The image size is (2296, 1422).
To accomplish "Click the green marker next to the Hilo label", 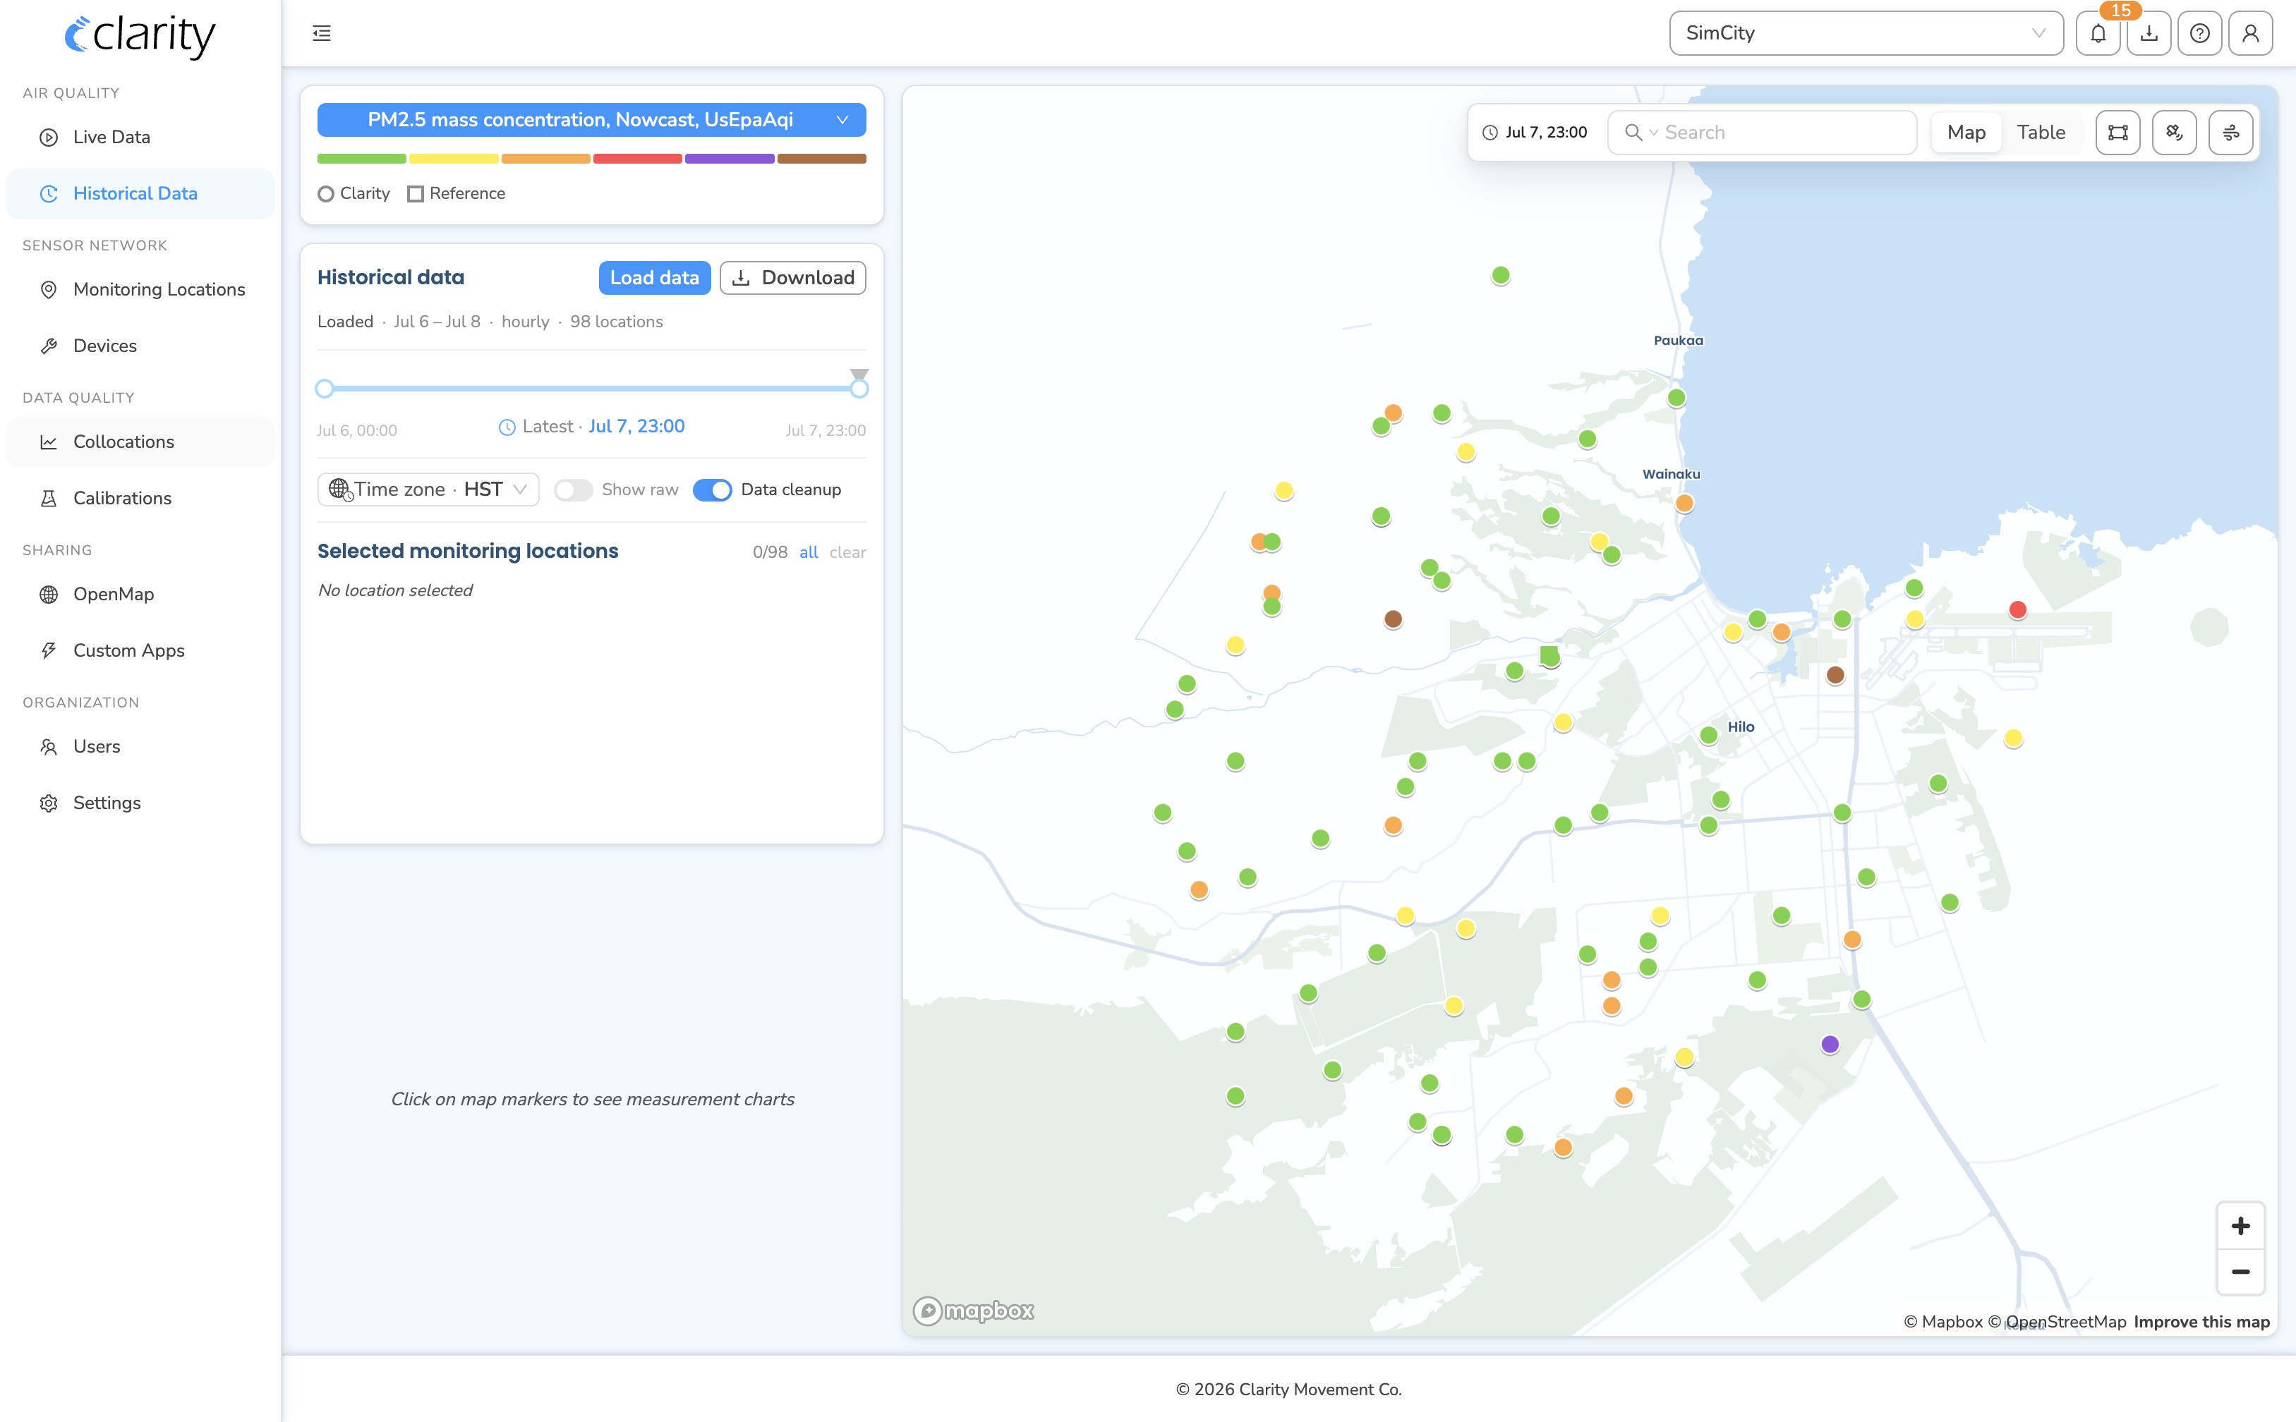I will 1708,736.
